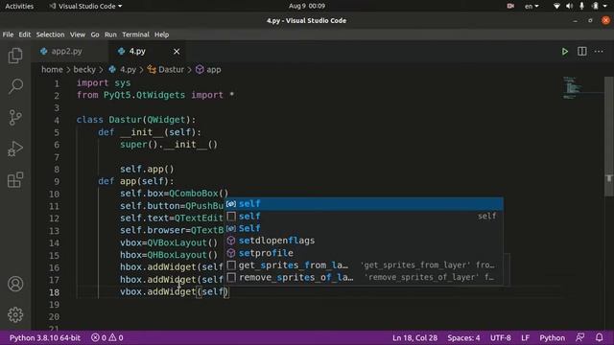Click 'vbox=QVBoxLayout()' on line 14
The width and height of the screenshot is (614, 345).
(169, 242)
